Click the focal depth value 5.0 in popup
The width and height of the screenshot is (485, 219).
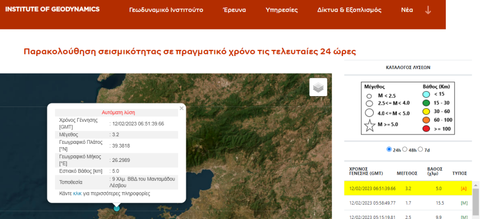point(116,171)
